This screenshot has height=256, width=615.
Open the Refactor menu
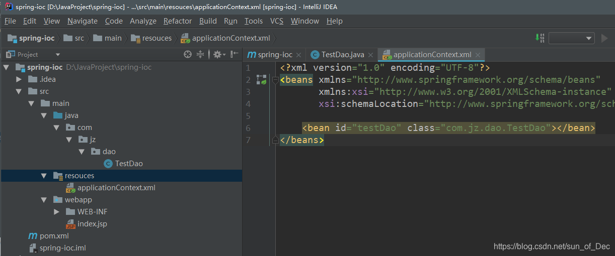[178, 21]
